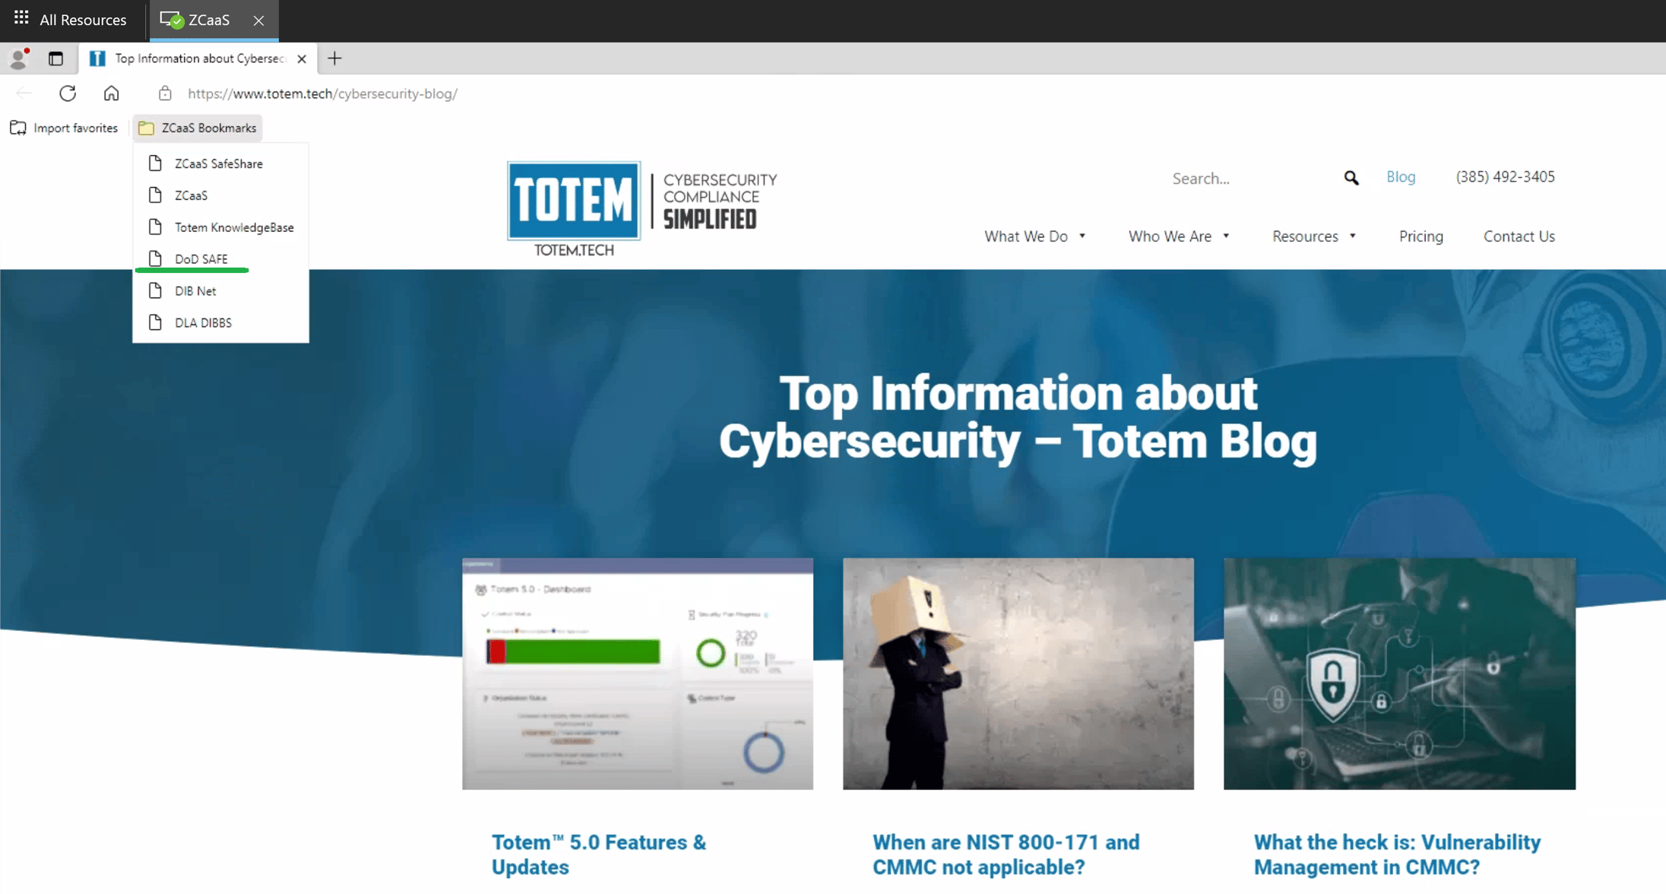Expand the Who We Are menu
The height and width of the screenshot is (894, 1666).
coord(1179,236)
